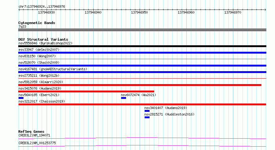The image size is (275, 150).
Task: Select the nsv3212017 (Chaisson2019) label
Action: coord(42,101)
